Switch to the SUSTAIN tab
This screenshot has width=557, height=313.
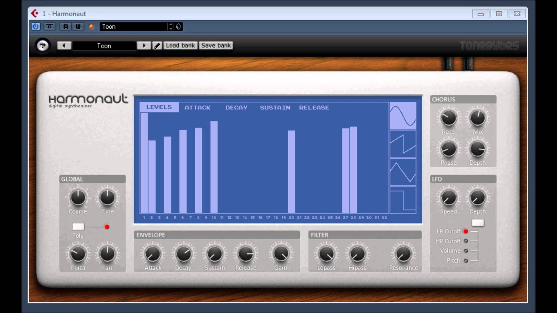pyautogui.click(x=275, y=107)
